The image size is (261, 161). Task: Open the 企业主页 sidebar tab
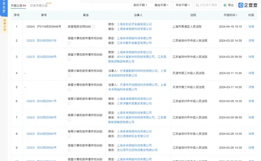(4, 7)
